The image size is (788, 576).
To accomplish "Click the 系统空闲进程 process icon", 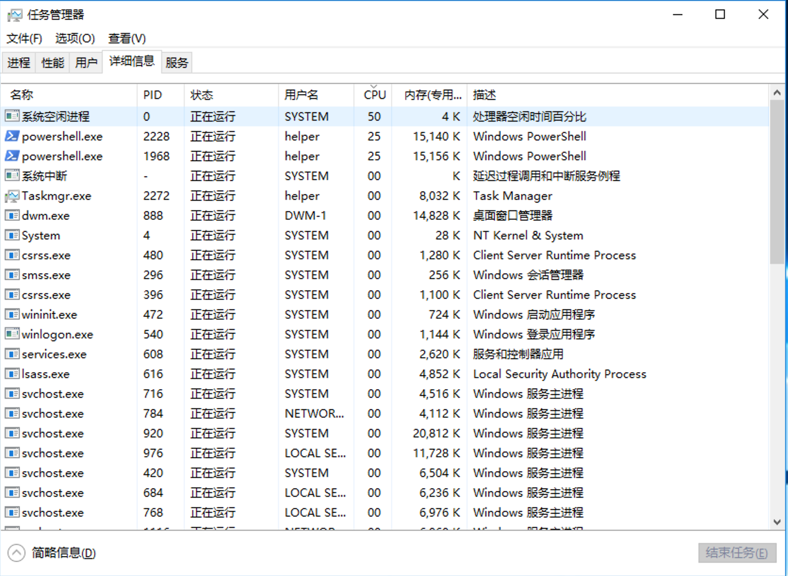I will [12, 116].
